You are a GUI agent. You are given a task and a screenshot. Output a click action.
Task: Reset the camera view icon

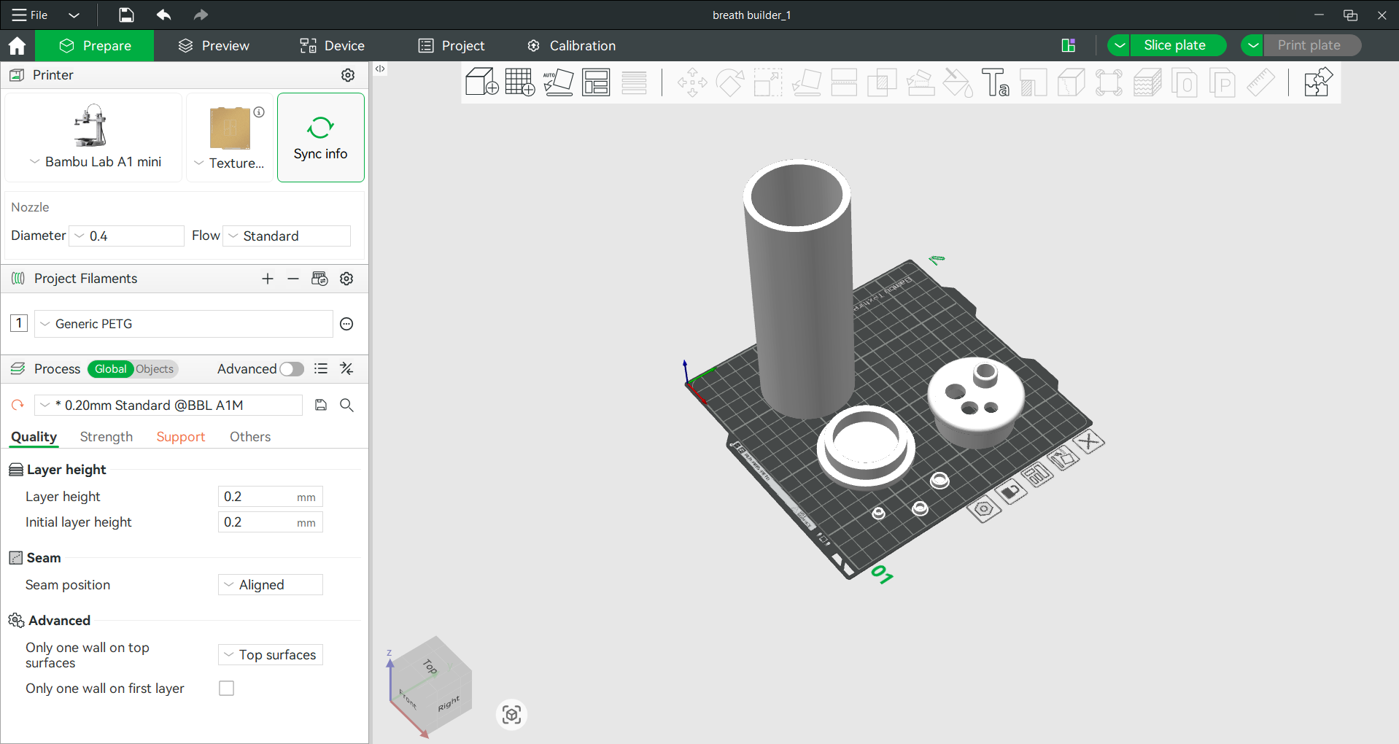[x=511, y=714]
